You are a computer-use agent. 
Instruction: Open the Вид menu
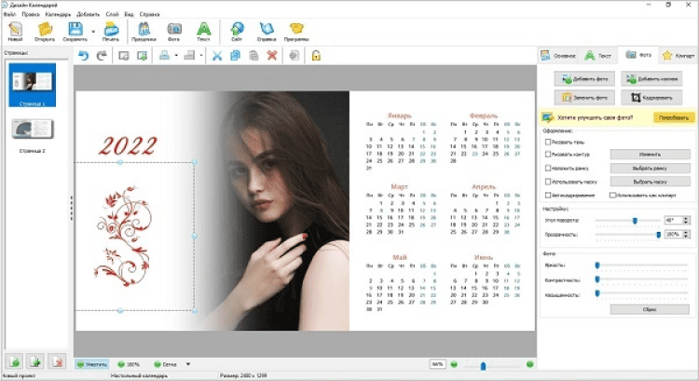coord(129,14)
